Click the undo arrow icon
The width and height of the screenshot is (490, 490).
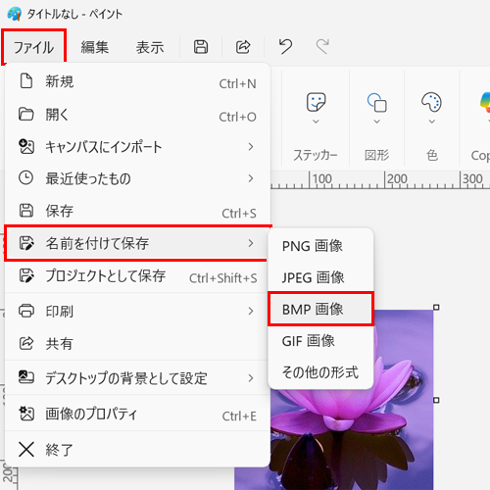(x=285, y=46)
